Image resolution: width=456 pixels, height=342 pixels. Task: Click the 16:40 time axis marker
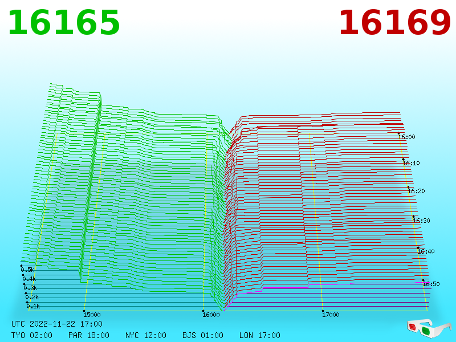tap(426, 251)
